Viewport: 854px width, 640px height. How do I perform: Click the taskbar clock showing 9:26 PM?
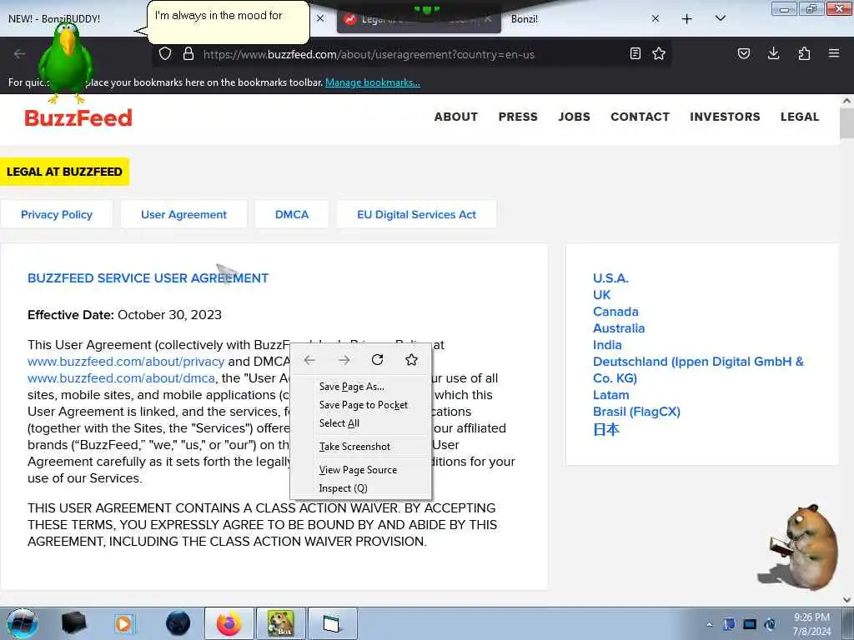click(811, 624)
